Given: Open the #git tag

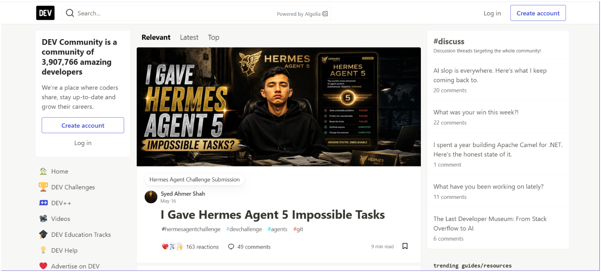Looking at the screenshot, I should pos(298,229).
